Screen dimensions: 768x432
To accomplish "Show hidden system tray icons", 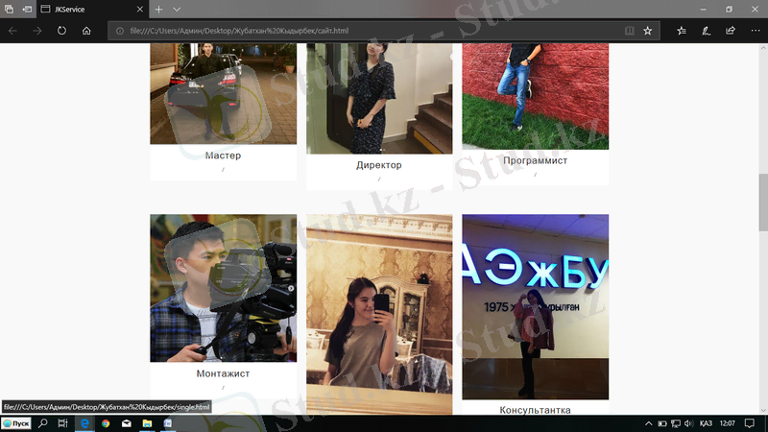I will (649, 423).
